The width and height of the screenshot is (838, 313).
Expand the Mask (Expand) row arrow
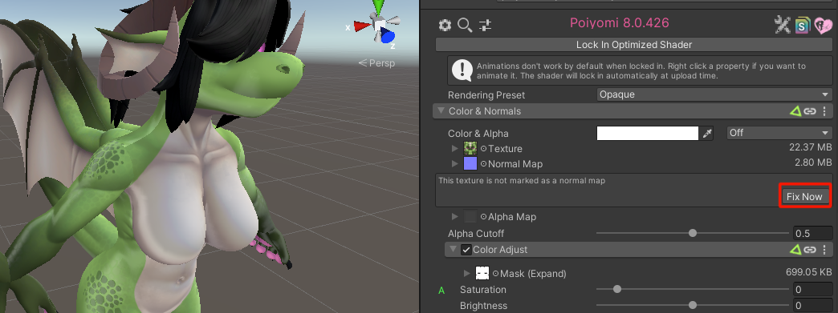467,273
